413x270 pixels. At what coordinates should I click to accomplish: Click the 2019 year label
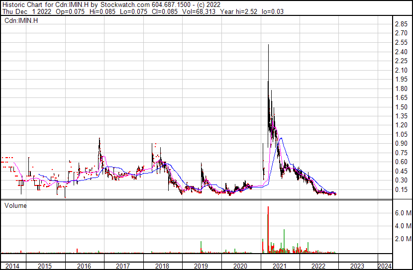[x=201, y=266]
